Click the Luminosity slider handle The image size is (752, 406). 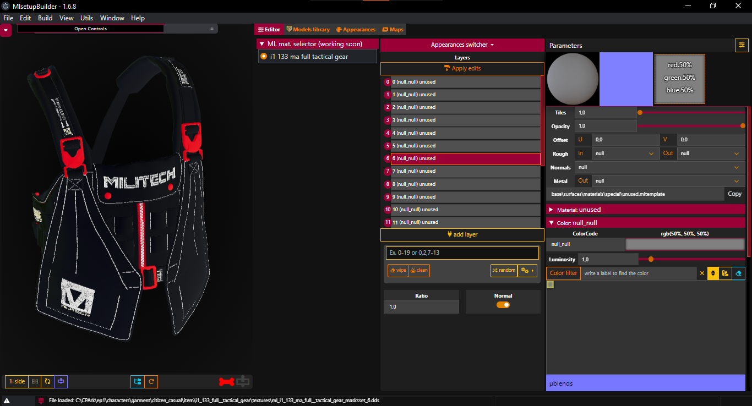click(651, 259)
